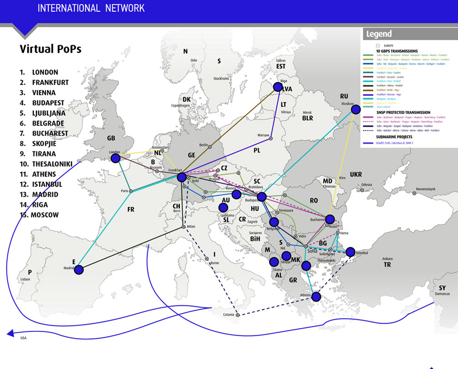Click the Frankfurt - Berlin - Riga legend swatch
458x369 pixels.
click(368, 90)
